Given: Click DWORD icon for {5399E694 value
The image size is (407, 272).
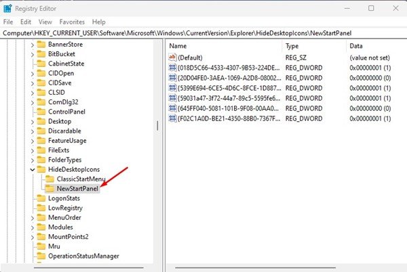Looking at the screenshot, I should coord(172,88).
